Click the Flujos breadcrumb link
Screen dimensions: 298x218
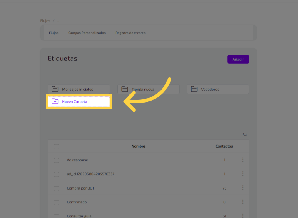click(x=45, y=21)
